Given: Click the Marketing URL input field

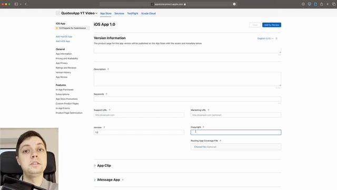Looking at the screenshot, I should coord(236,115).
